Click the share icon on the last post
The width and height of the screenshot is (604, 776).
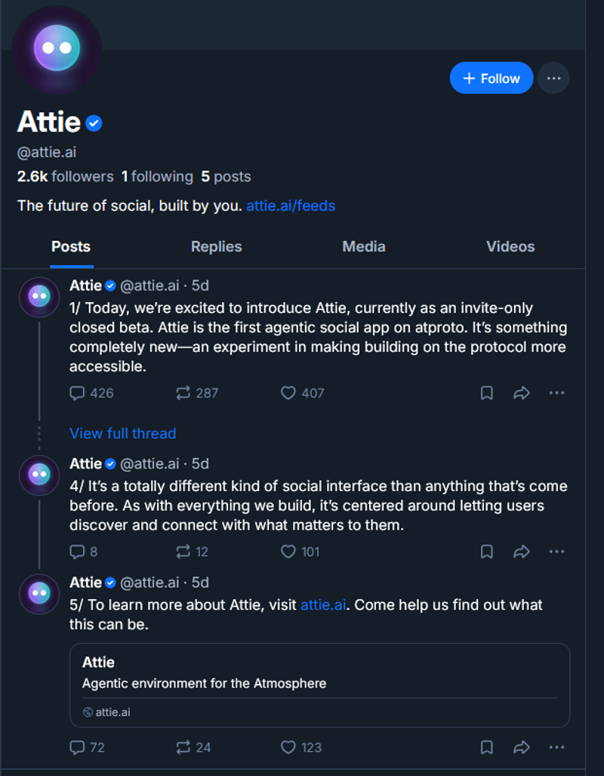click(x=521, y=747)
